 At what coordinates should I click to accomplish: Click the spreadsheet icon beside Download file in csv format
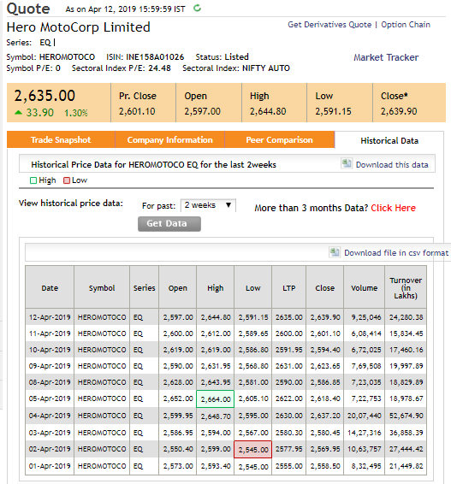tap(335, 252)
